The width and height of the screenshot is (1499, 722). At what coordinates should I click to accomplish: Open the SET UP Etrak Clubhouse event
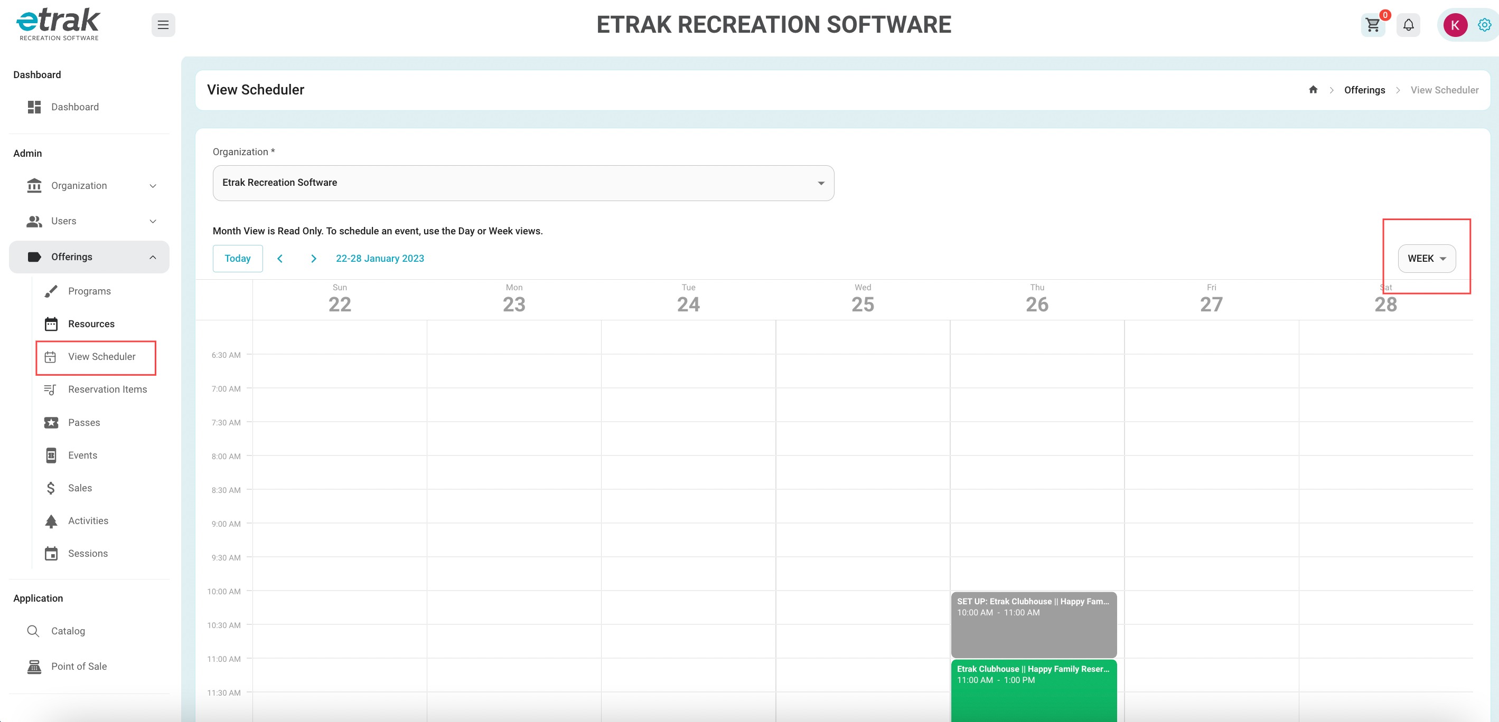(x=1034, y=625)
